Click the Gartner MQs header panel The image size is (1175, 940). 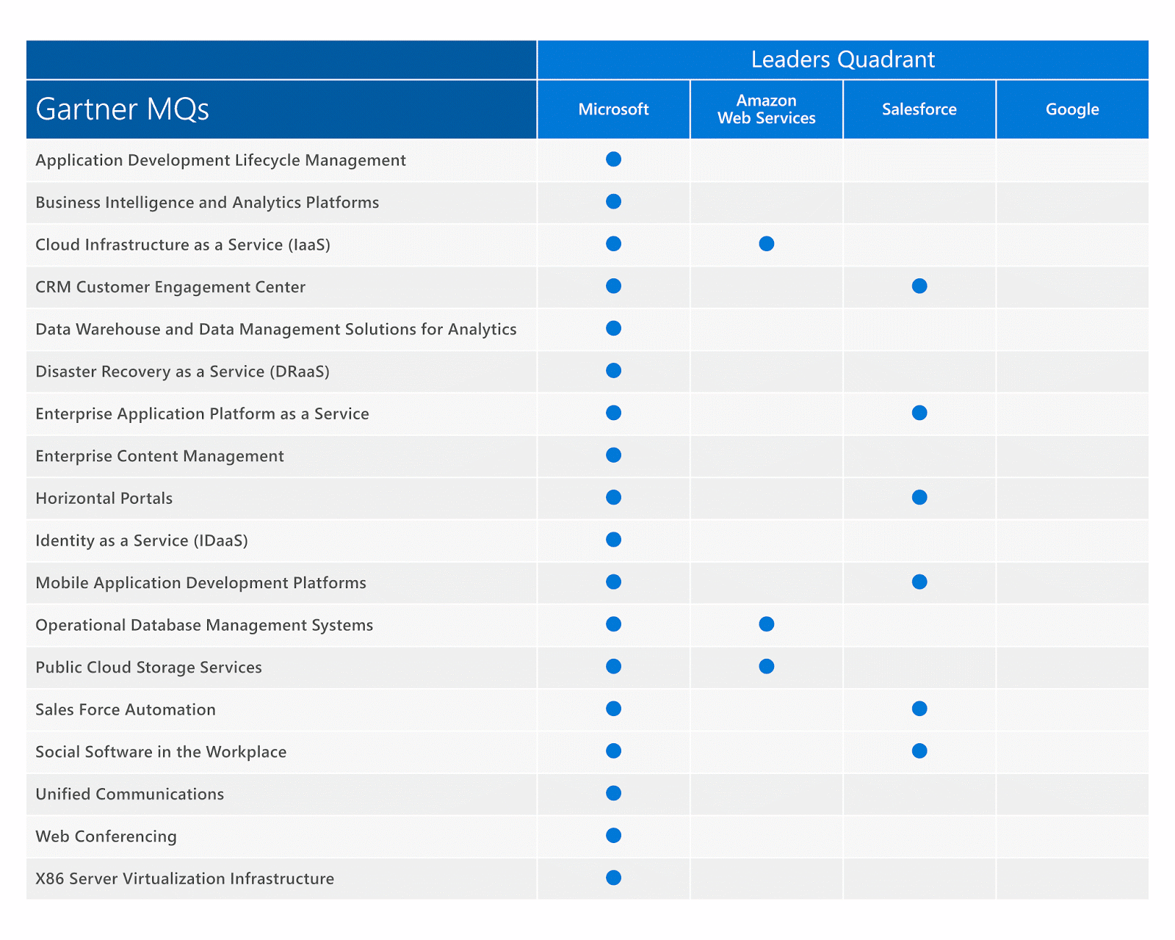coord(281,109)
